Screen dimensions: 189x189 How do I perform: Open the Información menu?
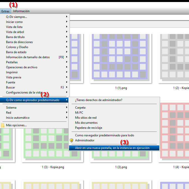coord(21,11)
